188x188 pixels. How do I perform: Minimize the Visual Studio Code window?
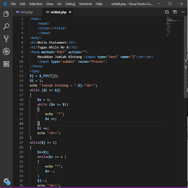pos(159,4)
